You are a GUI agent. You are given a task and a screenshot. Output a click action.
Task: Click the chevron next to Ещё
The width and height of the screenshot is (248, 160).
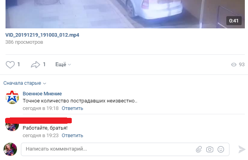pyautogui.click(x=69, y=65)
